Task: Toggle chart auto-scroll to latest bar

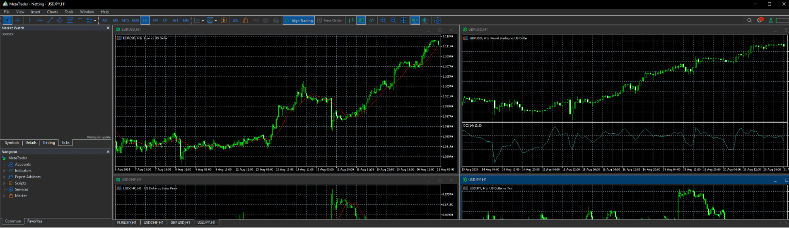Action: [x=415, y=21]
